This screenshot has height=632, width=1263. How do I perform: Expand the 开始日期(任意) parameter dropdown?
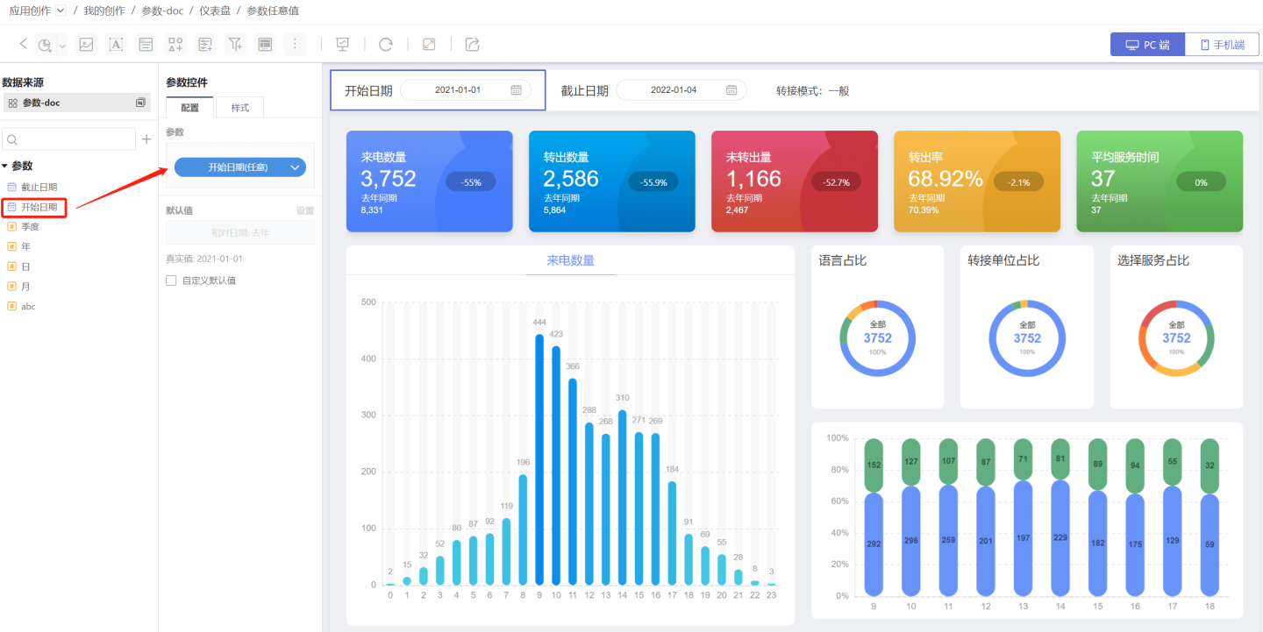[x=295, y=167]
